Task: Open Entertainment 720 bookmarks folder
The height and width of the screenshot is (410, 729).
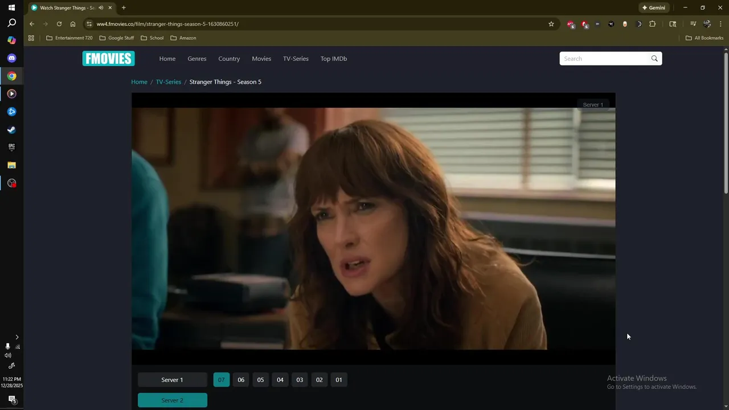Action: point(69,38)
